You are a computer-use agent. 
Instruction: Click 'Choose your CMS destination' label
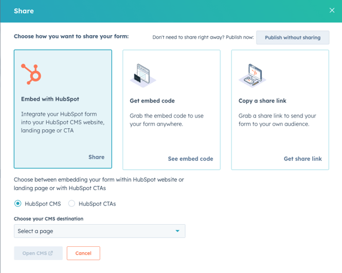pos(48,219)
